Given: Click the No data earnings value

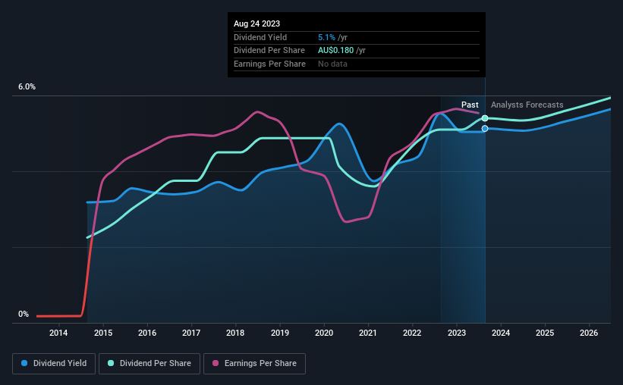Looking at the screenshot, I should pyautogui.click(x=332, y=64).
